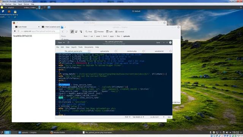Click the yellow circle icon in top panel
The image size is (243, 137).
tap(2, 7)
